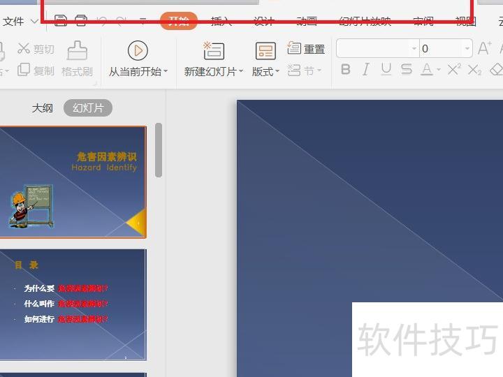The height and width of the screenshot is (377, 503).
Task: Expand the 从当前开始 dropdown arrow
Action: click(x=166, y=71)
